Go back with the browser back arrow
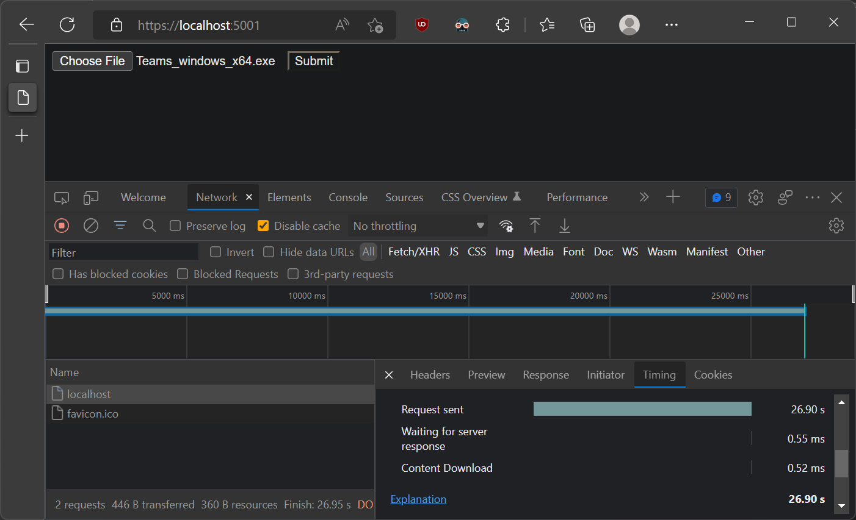The image size is (856, 520). [x=26, y=24]
